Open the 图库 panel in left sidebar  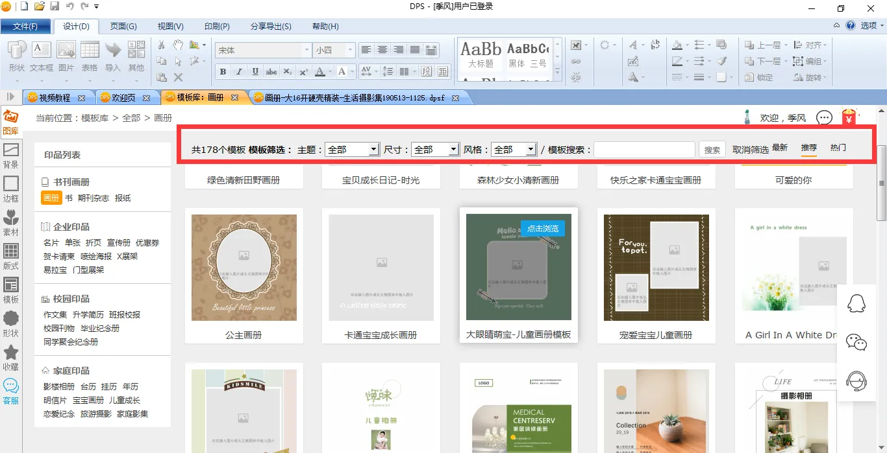pos(10,122)
